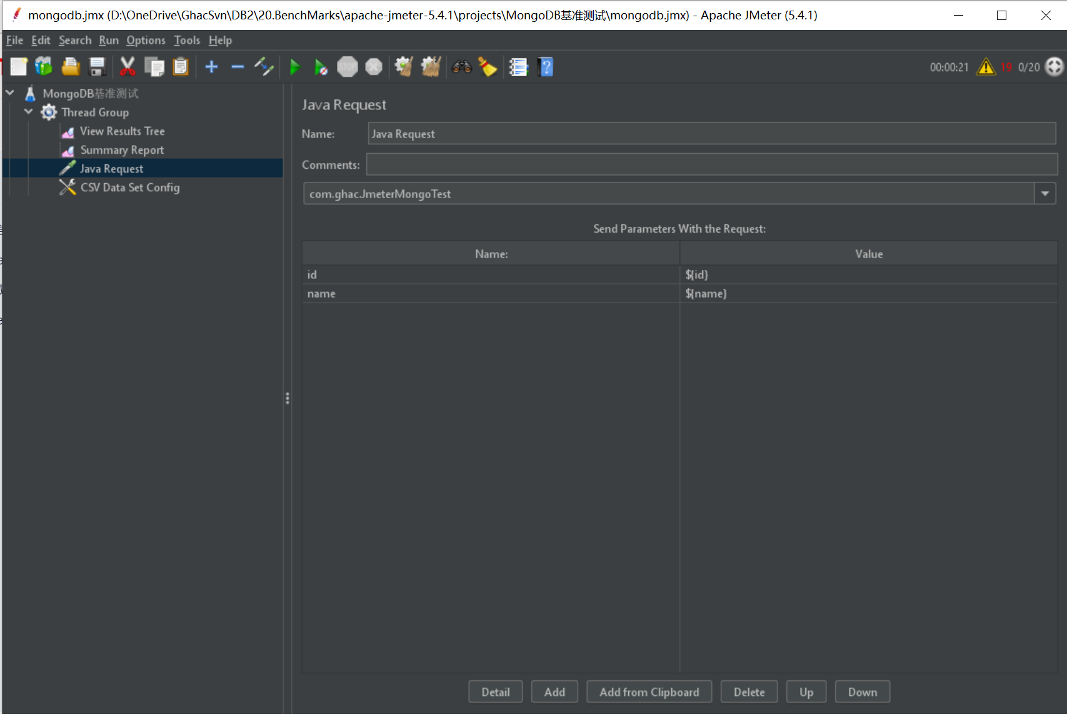The width and height of the screenshot is (1067, 714).
Task: Click the yellow warning triangle log icon
Action: click(986, 66)
